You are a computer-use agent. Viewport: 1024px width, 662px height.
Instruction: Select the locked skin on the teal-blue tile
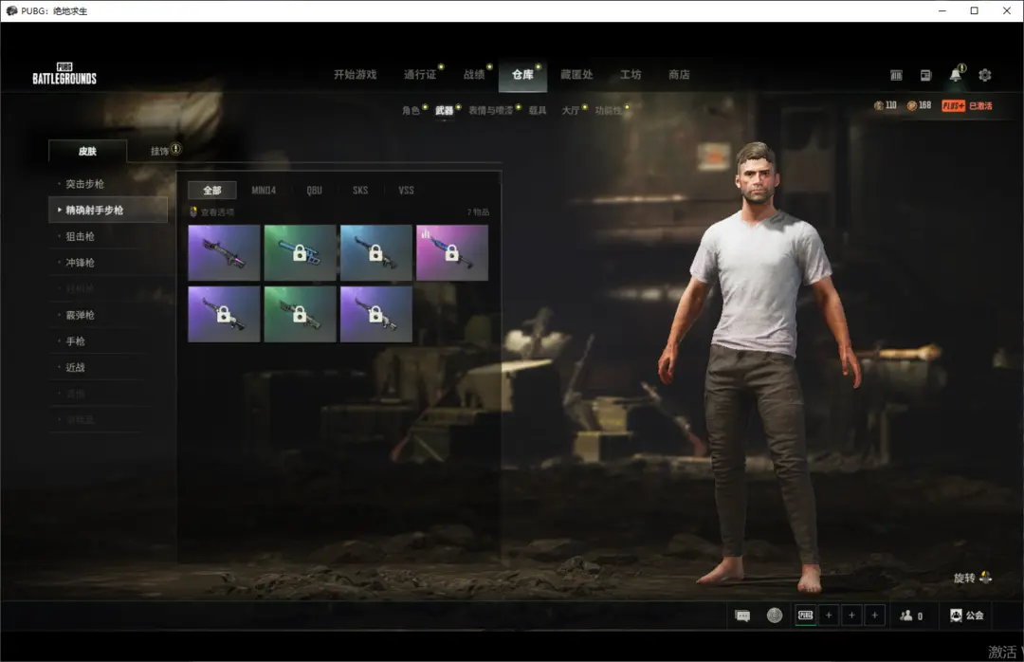[376, 253]
